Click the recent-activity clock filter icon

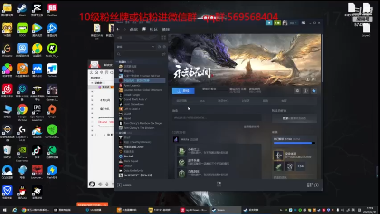159,47
